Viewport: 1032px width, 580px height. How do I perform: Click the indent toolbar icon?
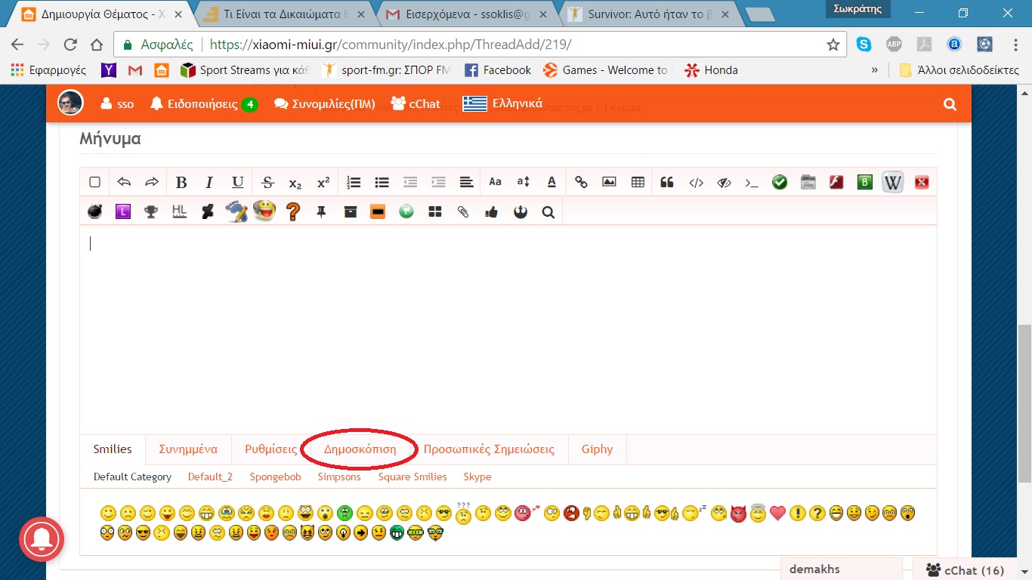(x=438, y=182)
